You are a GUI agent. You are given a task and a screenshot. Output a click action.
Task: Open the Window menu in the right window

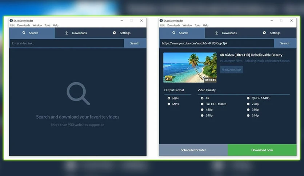187,25
